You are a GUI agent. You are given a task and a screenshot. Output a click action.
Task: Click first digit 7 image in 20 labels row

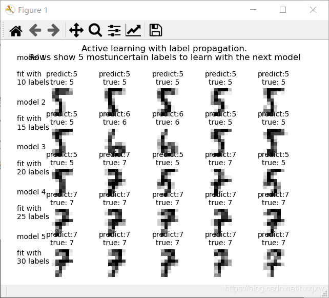click(x=115, y=182)
